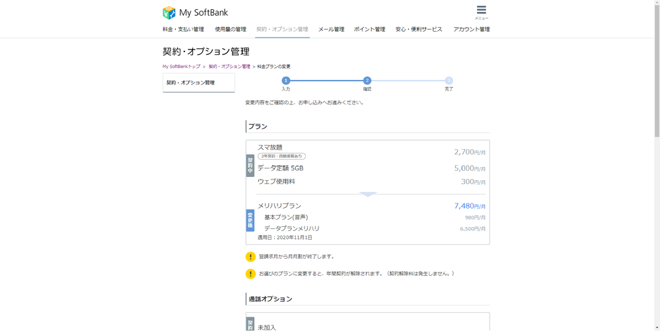Click the 7,480円/月 price text

(470, 206)
